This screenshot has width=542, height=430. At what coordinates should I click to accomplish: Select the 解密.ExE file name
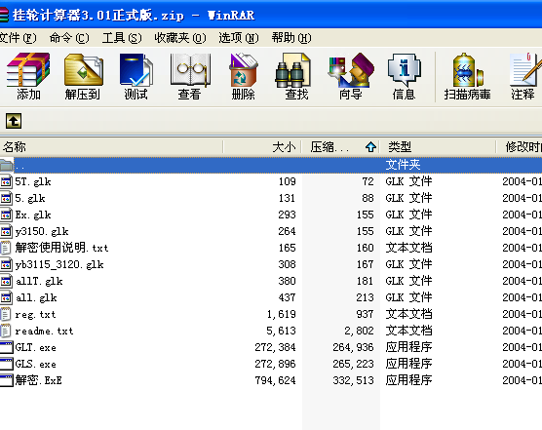(x=38, y=380)
